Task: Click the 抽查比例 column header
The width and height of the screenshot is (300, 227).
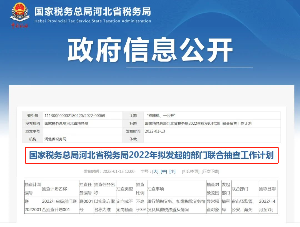Action: [x=141, y=189]
